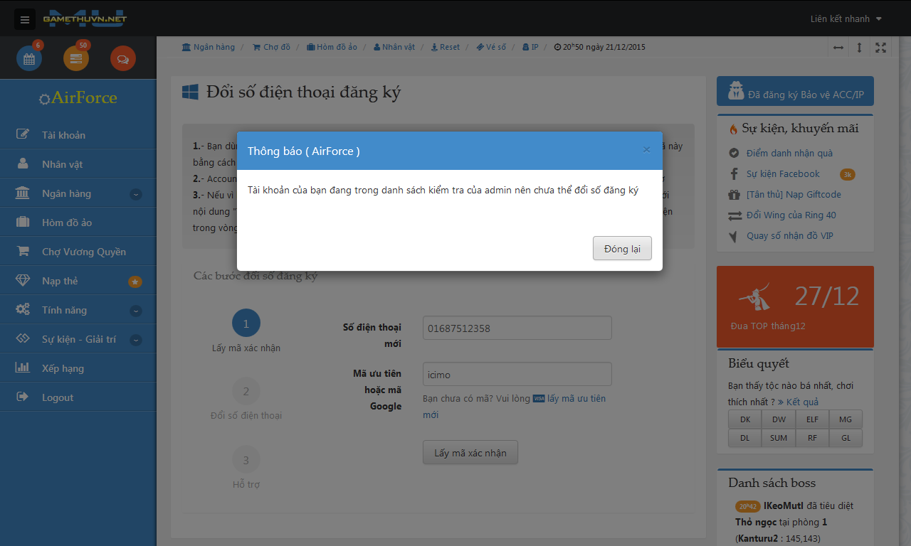Select the ELF vote option
The height and width of the screenshot is (546, 911).
click(812, 419)
